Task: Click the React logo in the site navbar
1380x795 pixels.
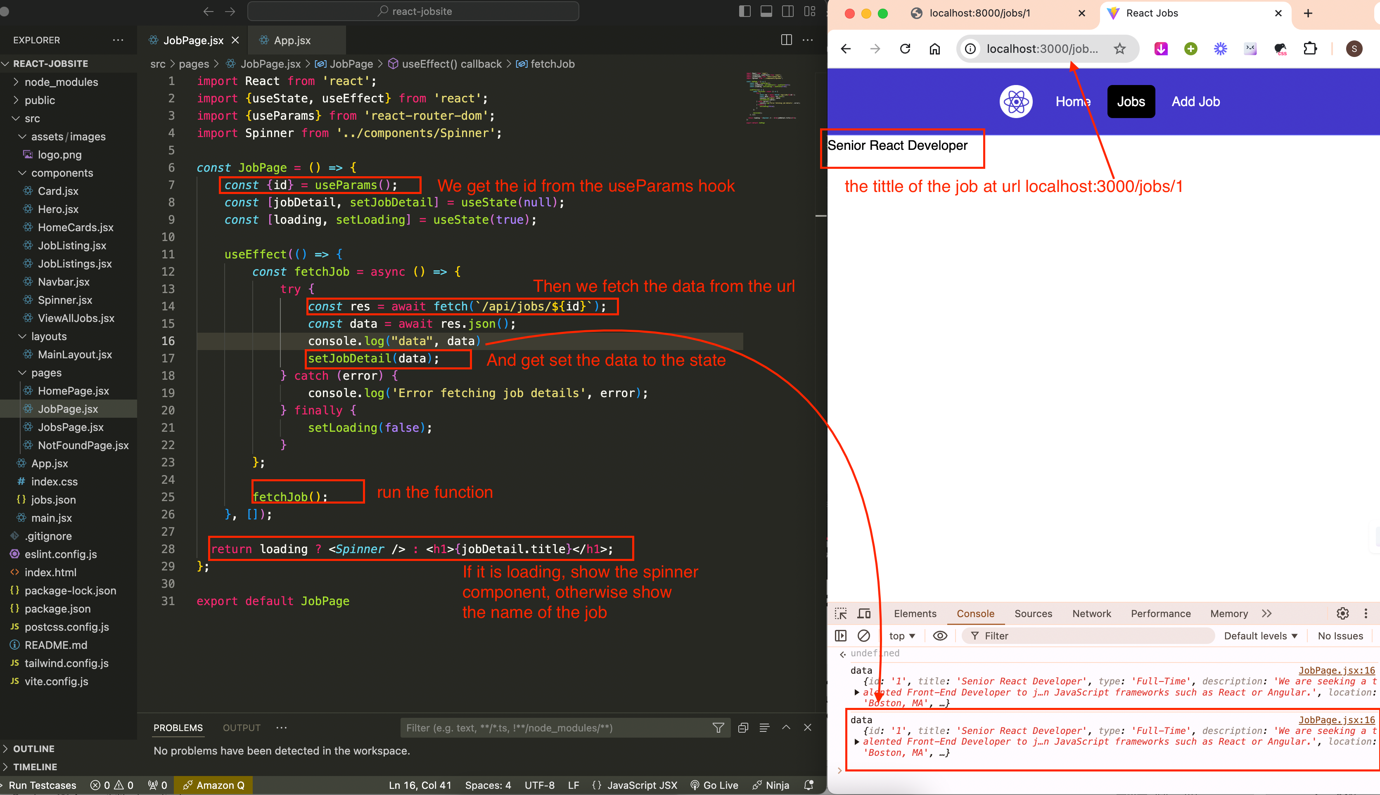Action: click(x=1016, y=102)
